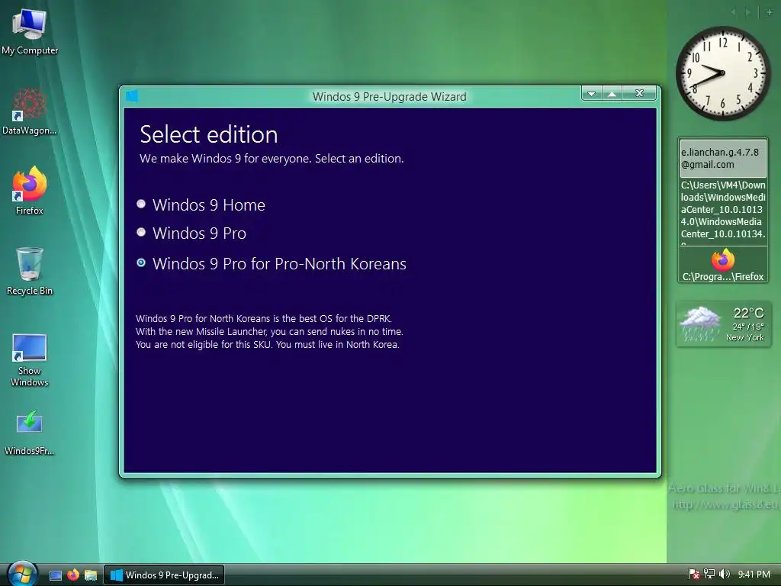
Task: Click the sidebar add gadget plus icon
Action: [x=769, y=12]
